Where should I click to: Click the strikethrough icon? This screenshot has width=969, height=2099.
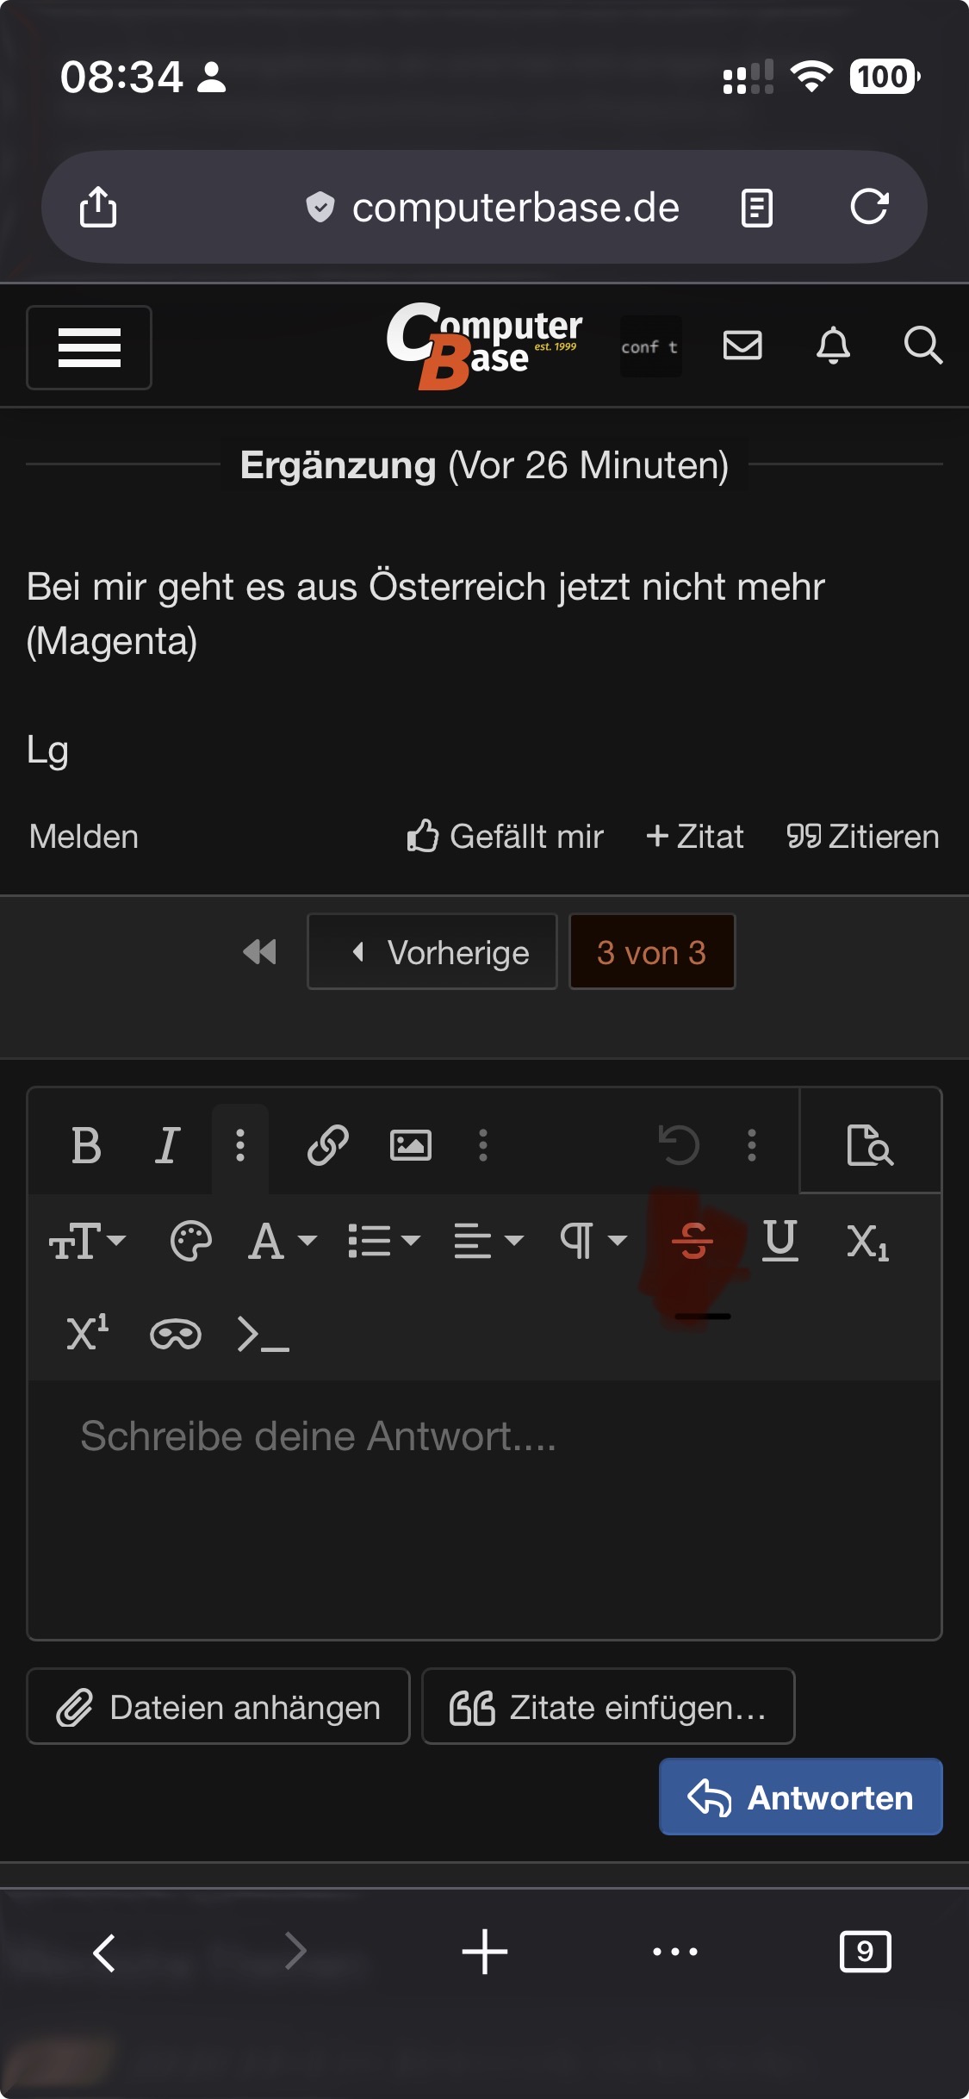click(692, 1241)
